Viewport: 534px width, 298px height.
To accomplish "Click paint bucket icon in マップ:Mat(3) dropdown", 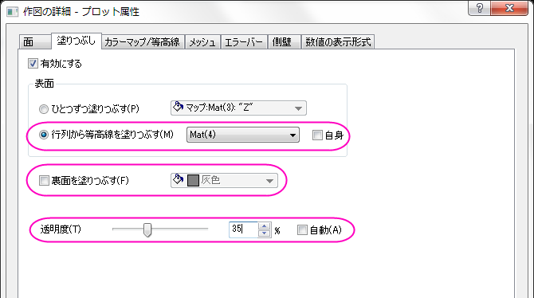I will click(178, 108).
